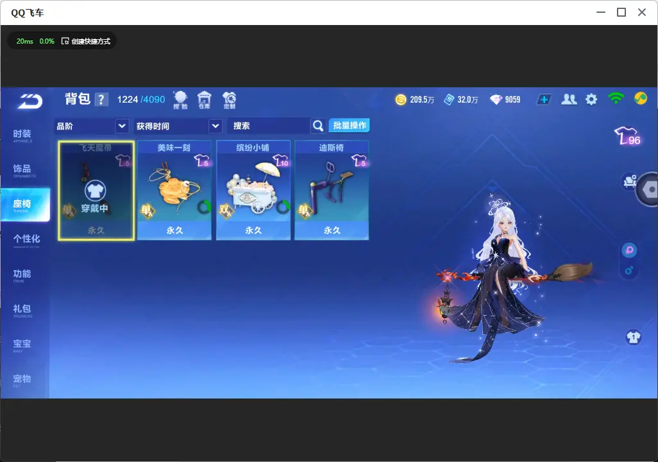The height and width of the screenshot is (462, 658).
Task: Open the backpack help question mark
Action: click(x=101, y=99)
